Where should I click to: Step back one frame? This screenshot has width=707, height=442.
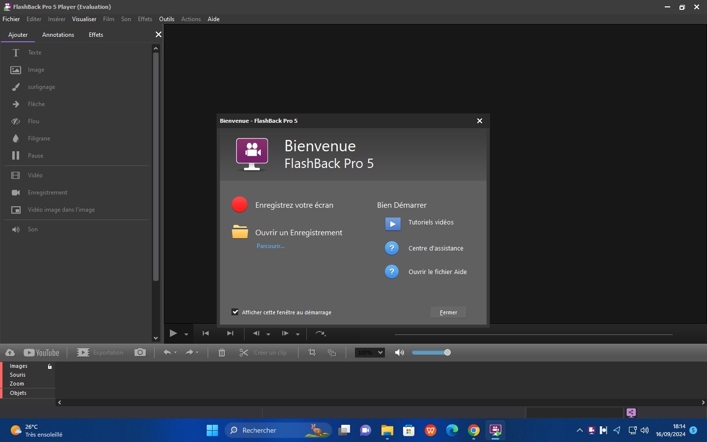[256, 333]
